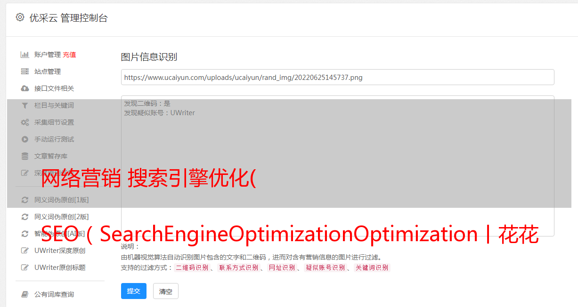Screen dimensions: 578x307
Task: Click the gear icon beside 优采云 管理控制台
Action: point(20,17)
